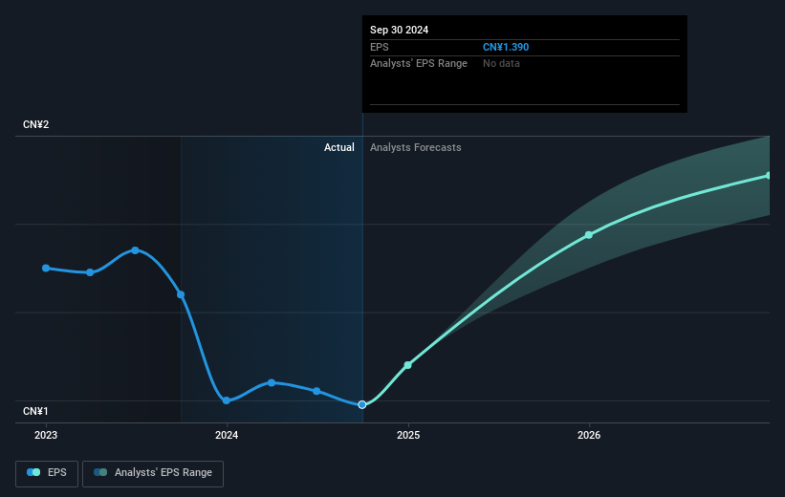Viewport: 785px width, 497px height.
Task: Click the EPS legend color icon
Action: (33, 472)
